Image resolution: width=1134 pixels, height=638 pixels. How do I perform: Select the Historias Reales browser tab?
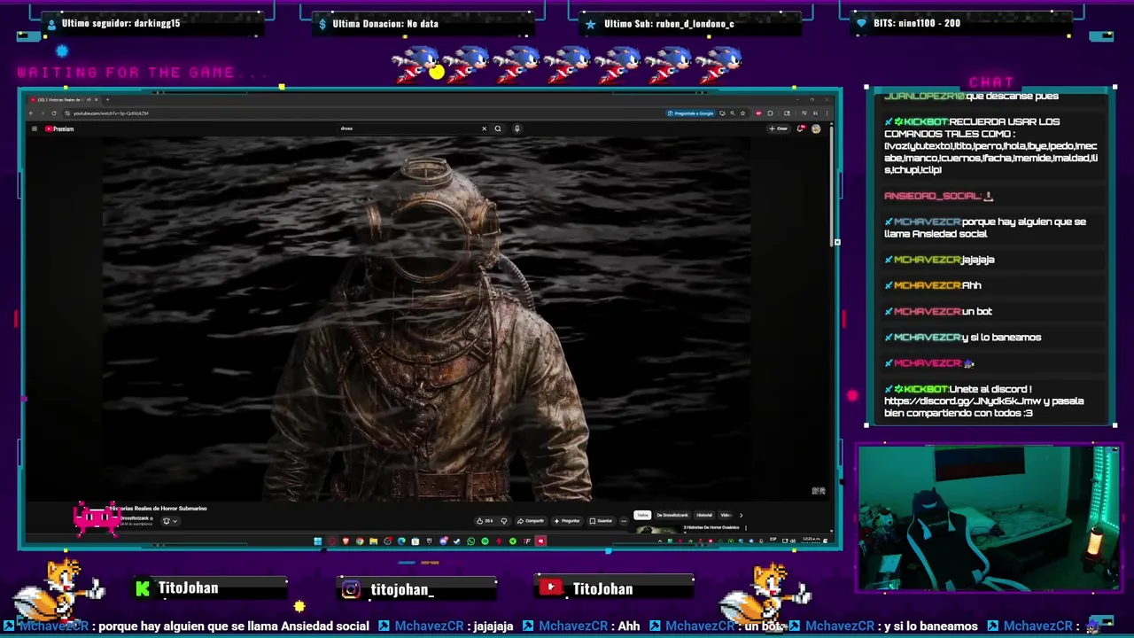pyautogui.click(x=65, y=99)
